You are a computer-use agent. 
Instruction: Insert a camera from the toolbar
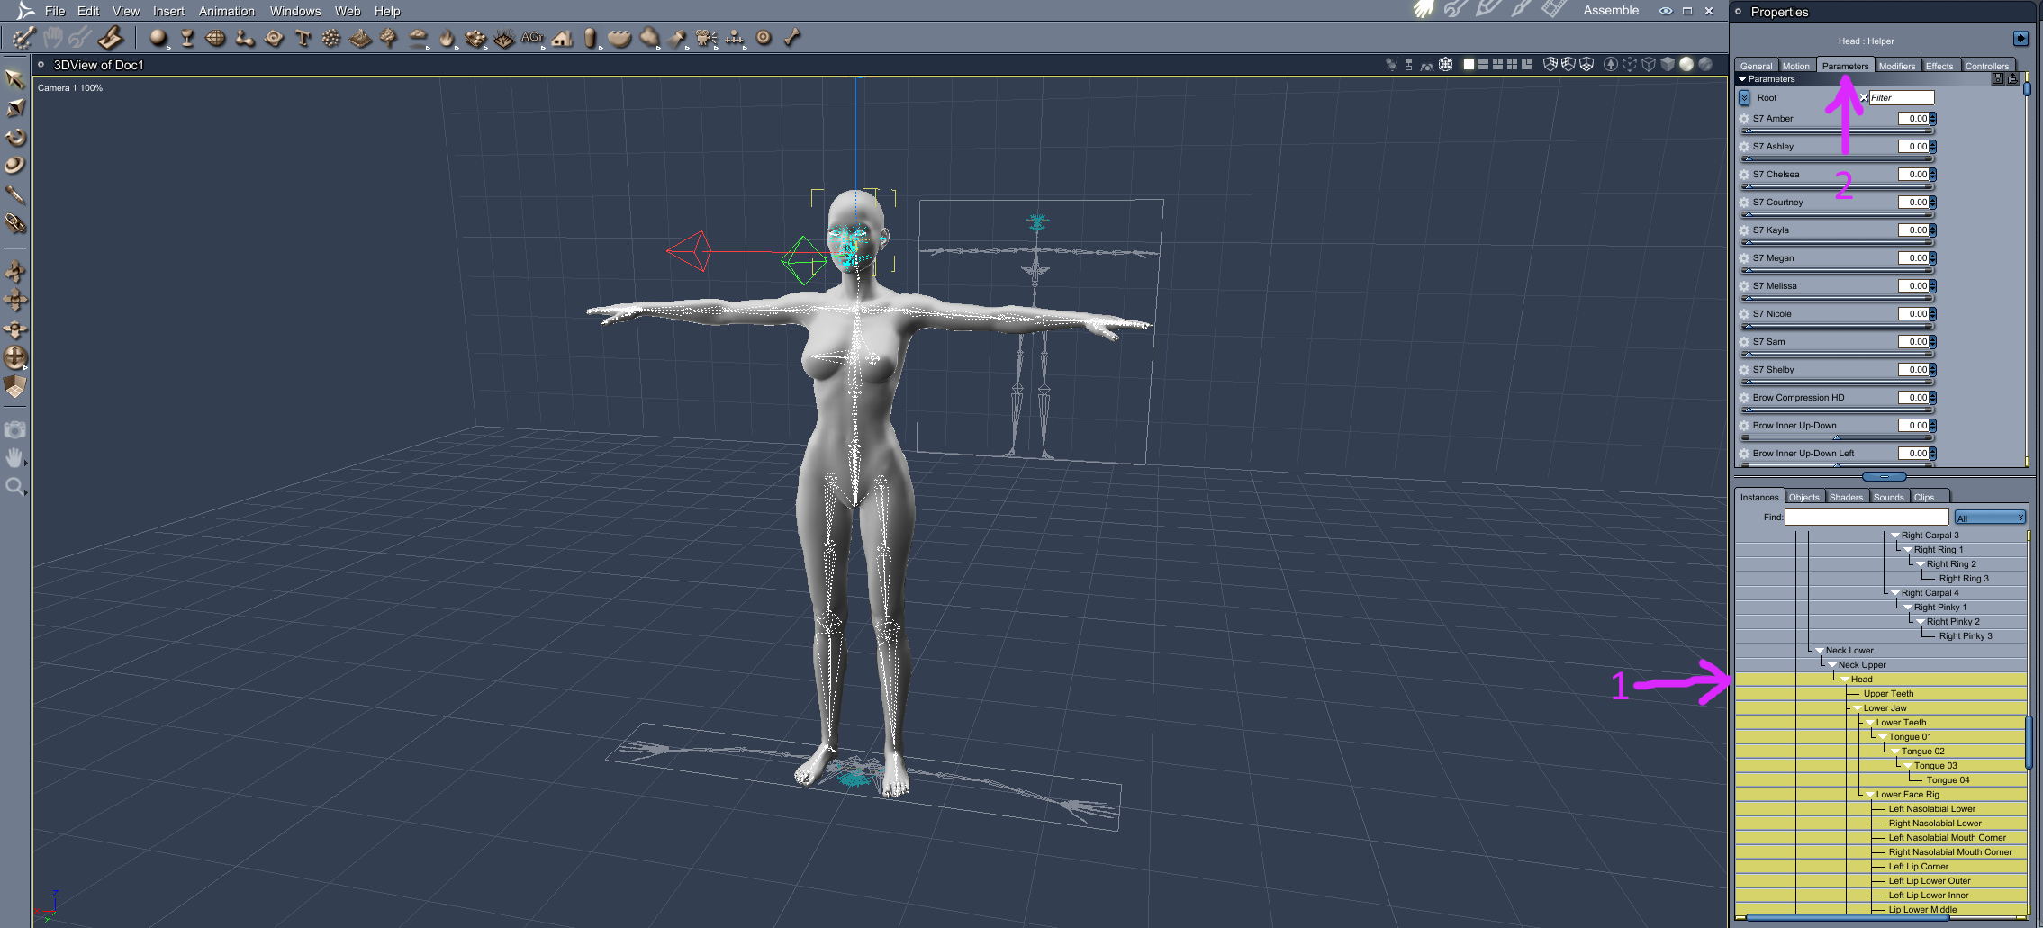click(706, 38)
